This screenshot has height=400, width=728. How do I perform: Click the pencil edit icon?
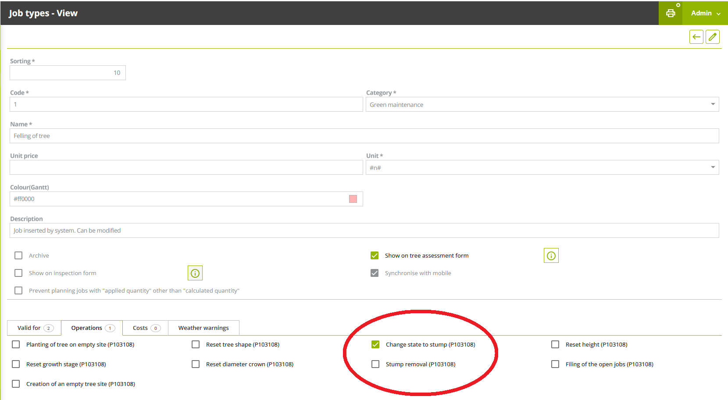point(713,37)
